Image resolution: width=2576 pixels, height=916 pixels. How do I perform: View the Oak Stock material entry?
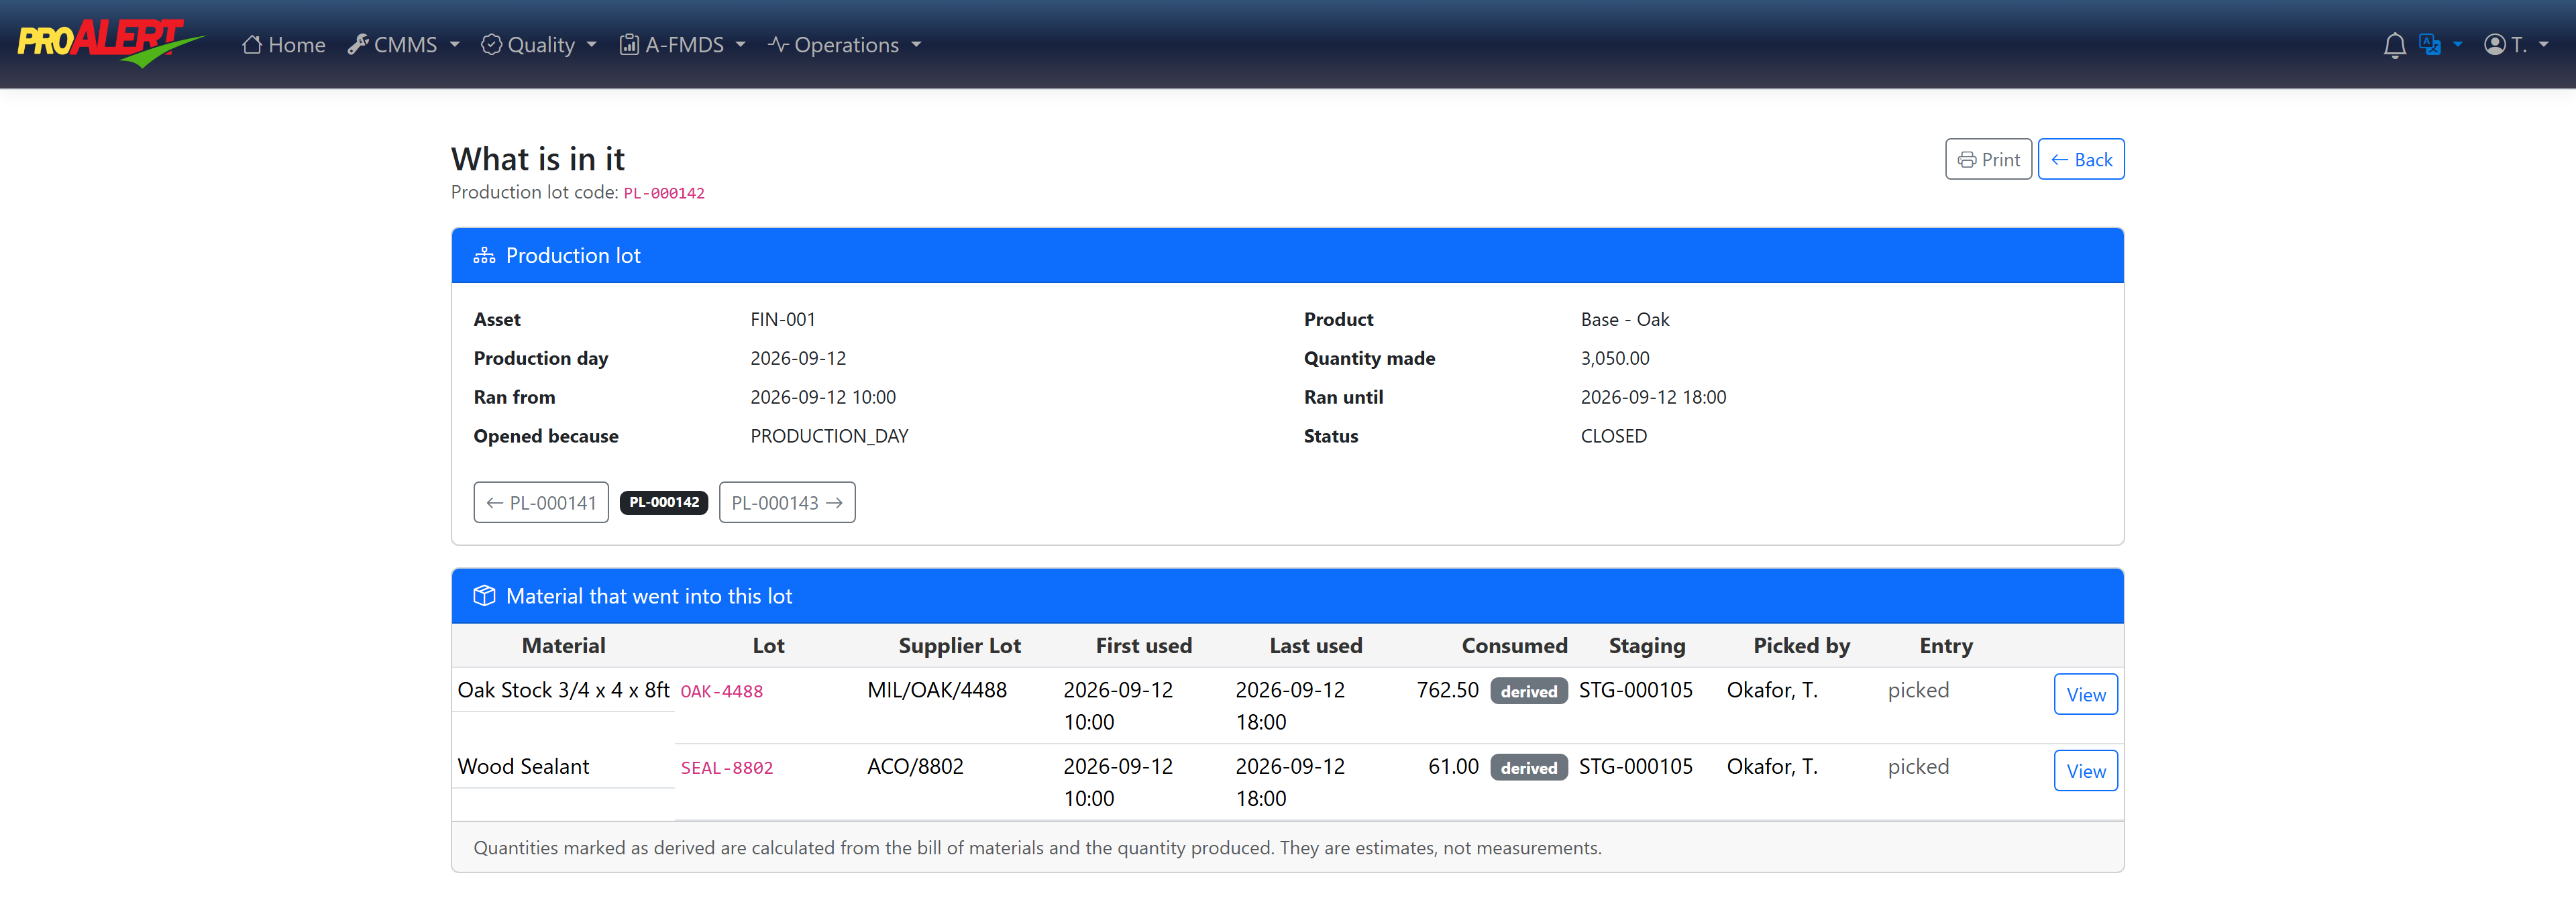[x=2086, y=695]
